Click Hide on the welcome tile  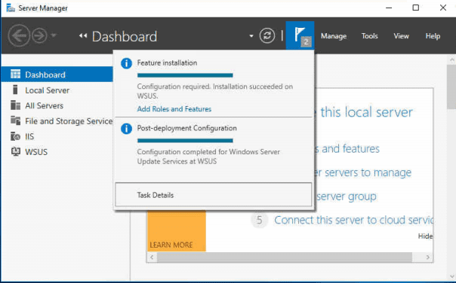(x=426, y=236)
